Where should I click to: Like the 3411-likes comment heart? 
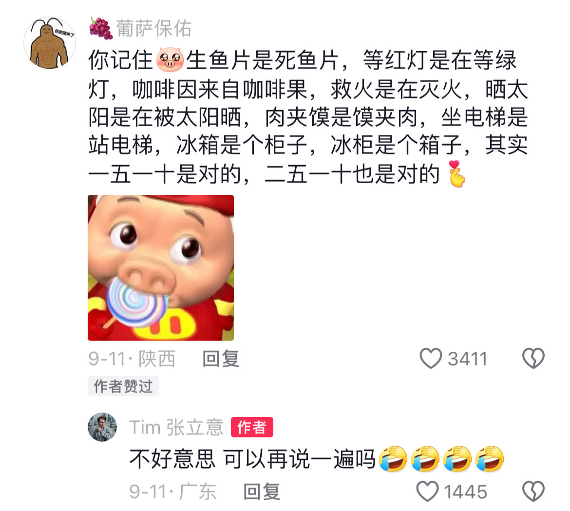431,359
